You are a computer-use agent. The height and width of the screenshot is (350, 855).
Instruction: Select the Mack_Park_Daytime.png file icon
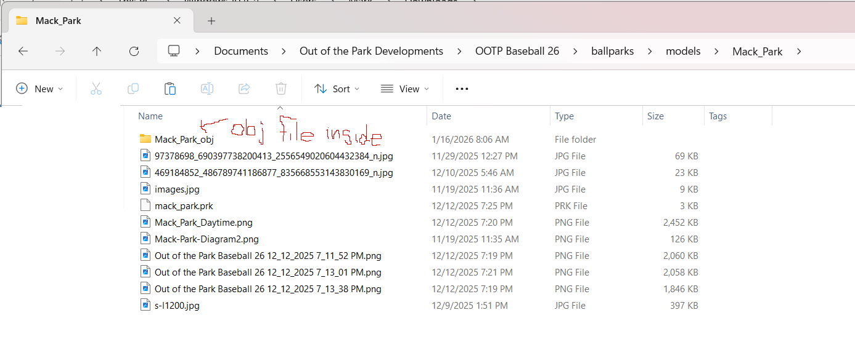145,222
